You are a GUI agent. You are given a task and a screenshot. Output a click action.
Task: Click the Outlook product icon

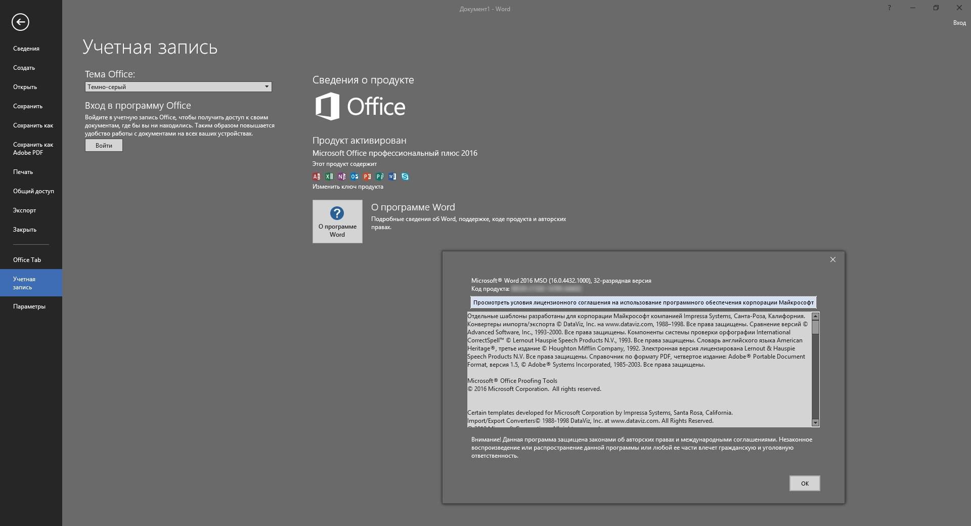355,177
